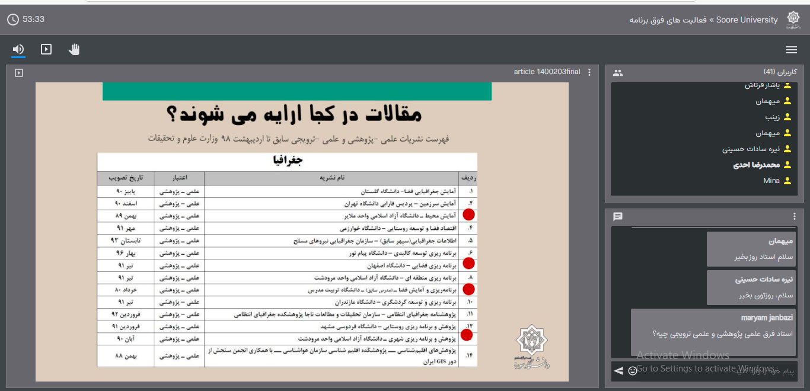Image resolution: width=810 pixels, height=391 pixels.
Task: Click the ردیف column header
Action: [x=468, y=178]
